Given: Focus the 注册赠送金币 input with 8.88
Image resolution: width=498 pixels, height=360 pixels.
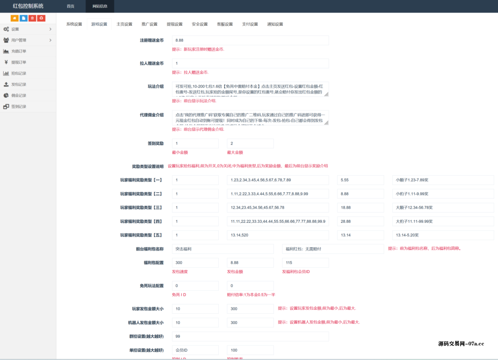Looking at the screenshot, I should tap(250, 40).
